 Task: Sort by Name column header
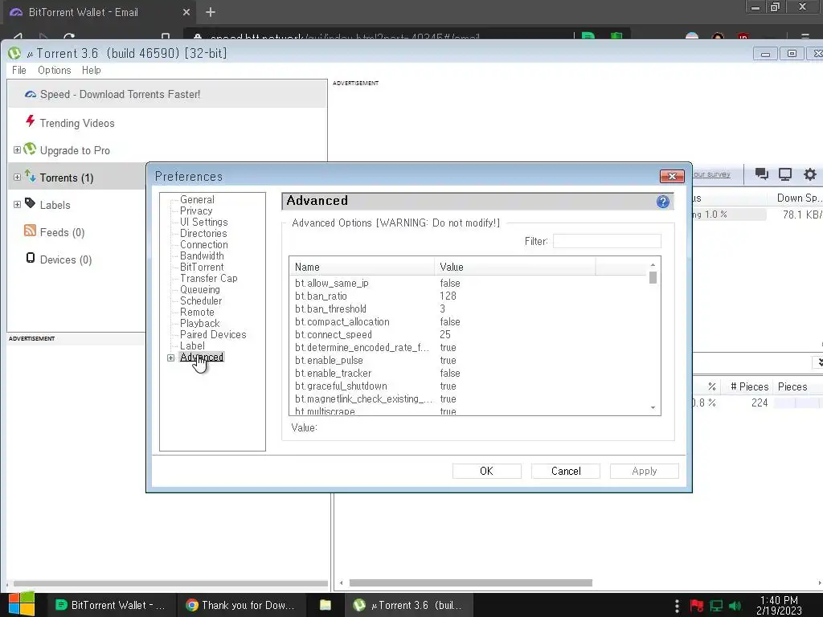[362, 267]
